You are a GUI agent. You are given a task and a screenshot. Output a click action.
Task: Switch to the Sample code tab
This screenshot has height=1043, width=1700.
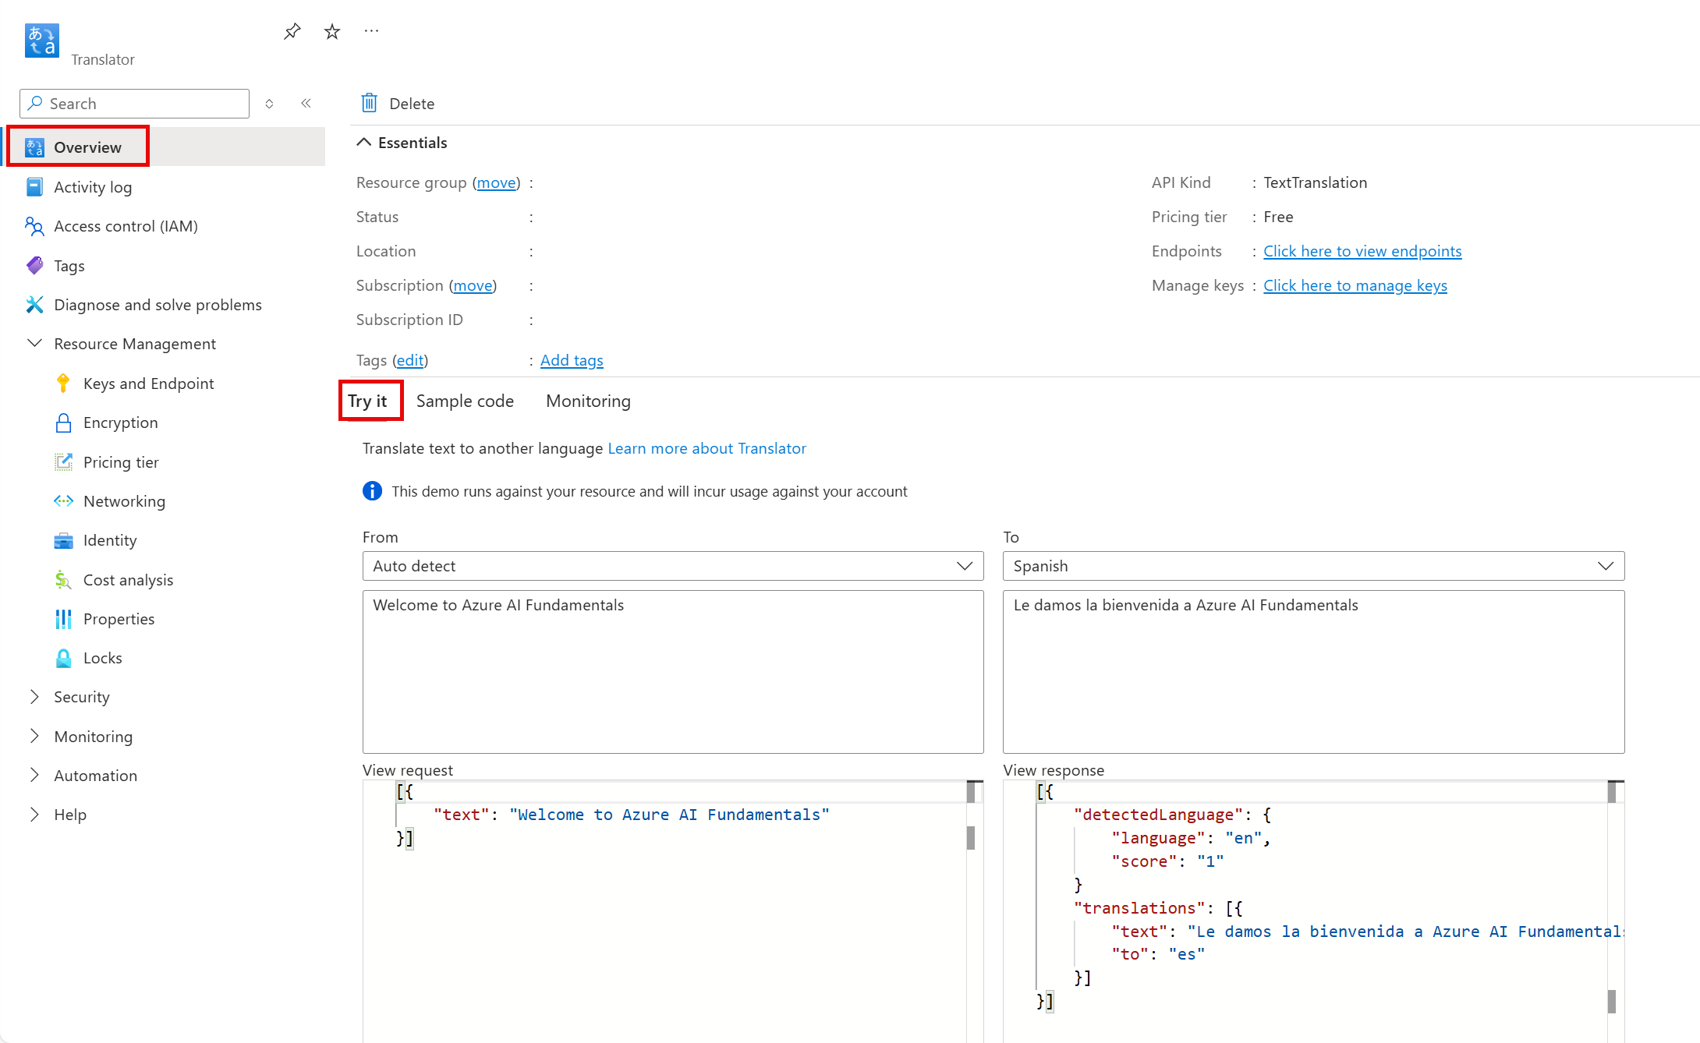pyautogui.click(x=465, y=401)
